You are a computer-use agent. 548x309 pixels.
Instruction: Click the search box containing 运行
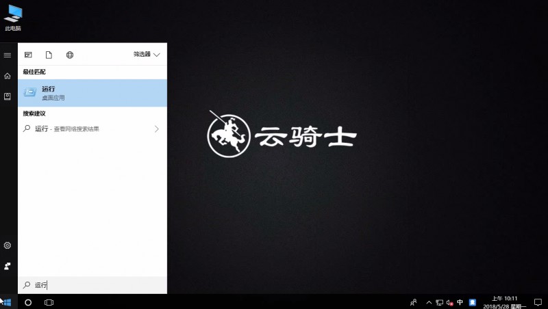(x=92, y=285)
